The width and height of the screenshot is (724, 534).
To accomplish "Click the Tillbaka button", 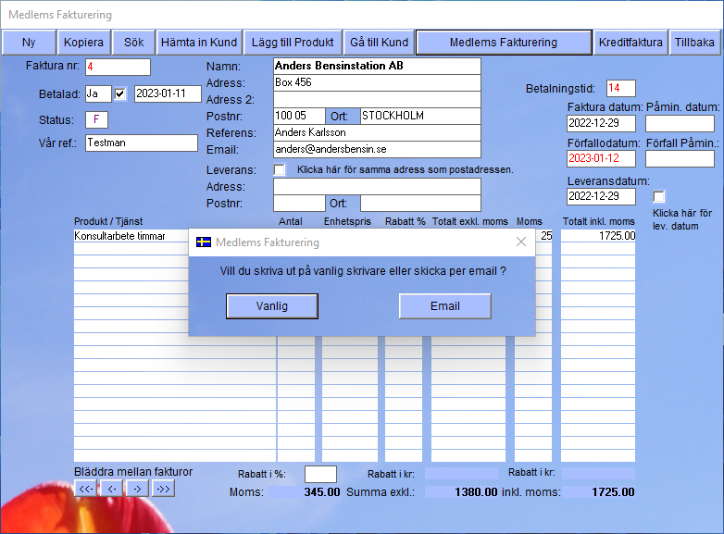I will coord(694,43).
